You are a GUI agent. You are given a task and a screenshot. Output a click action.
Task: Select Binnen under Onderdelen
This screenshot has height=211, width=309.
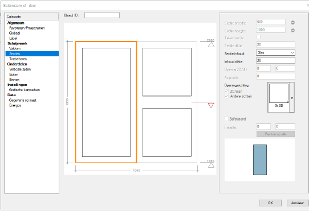point(14,80)
